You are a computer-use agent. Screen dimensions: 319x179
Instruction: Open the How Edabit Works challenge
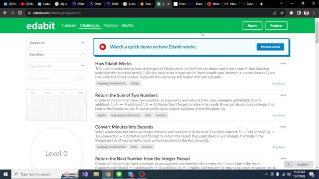[x=113, y=64]
